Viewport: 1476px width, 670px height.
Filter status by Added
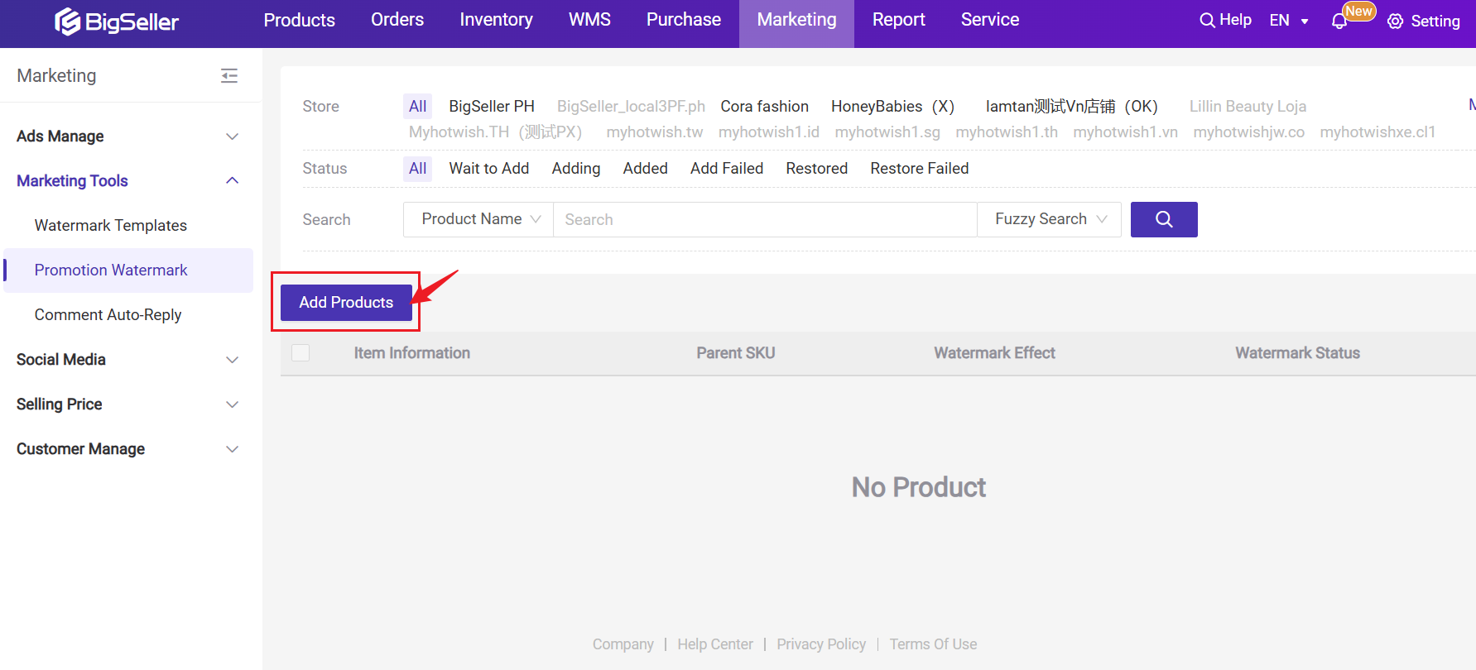click(645, 169)
